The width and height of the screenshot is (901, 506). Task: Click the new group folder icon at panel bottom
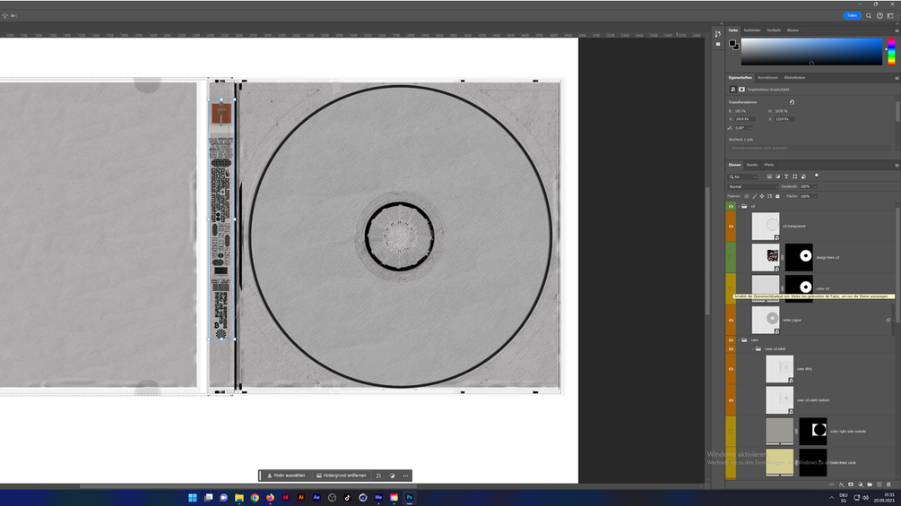[x=870, y=485]
